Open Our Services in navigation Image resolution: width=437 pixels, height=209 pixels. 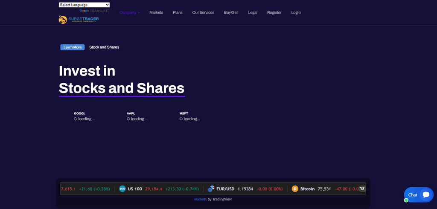[203, 12]
